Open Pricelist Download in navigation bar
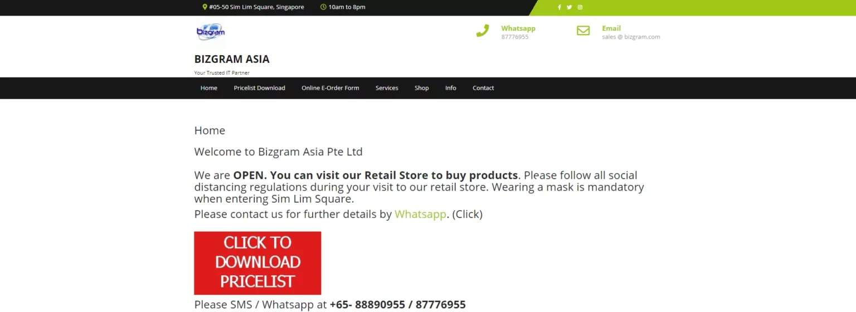The width and height of the screenshot is (856, 312). pos(259,88)
